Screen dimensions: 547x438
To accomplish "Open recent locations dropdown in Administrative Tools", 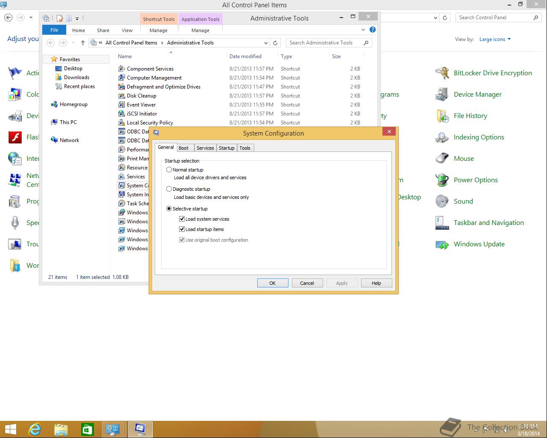I will point(73,43).
